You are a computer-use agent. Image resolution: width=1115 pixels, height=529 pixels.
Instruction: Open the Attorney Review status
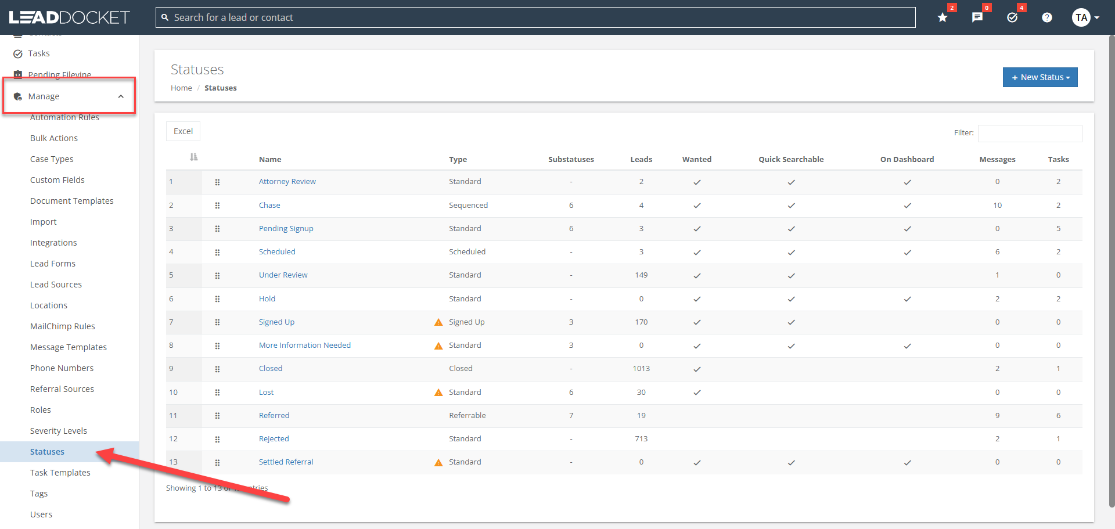287,181
